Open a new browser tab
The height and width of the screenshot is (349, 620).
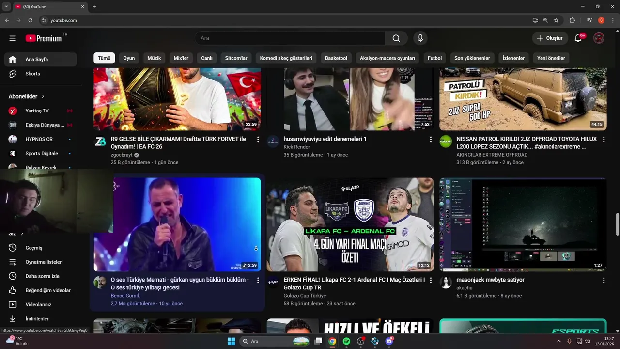click(x=94, y=7)
